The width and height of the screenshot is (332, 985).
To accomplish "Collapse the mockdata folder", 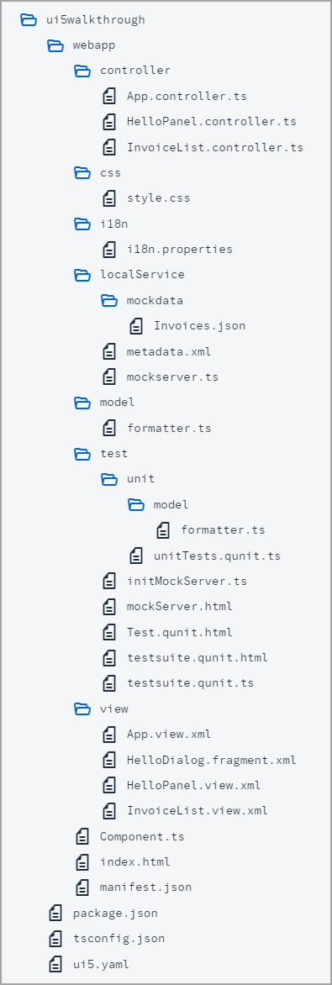I will [110, 300].
